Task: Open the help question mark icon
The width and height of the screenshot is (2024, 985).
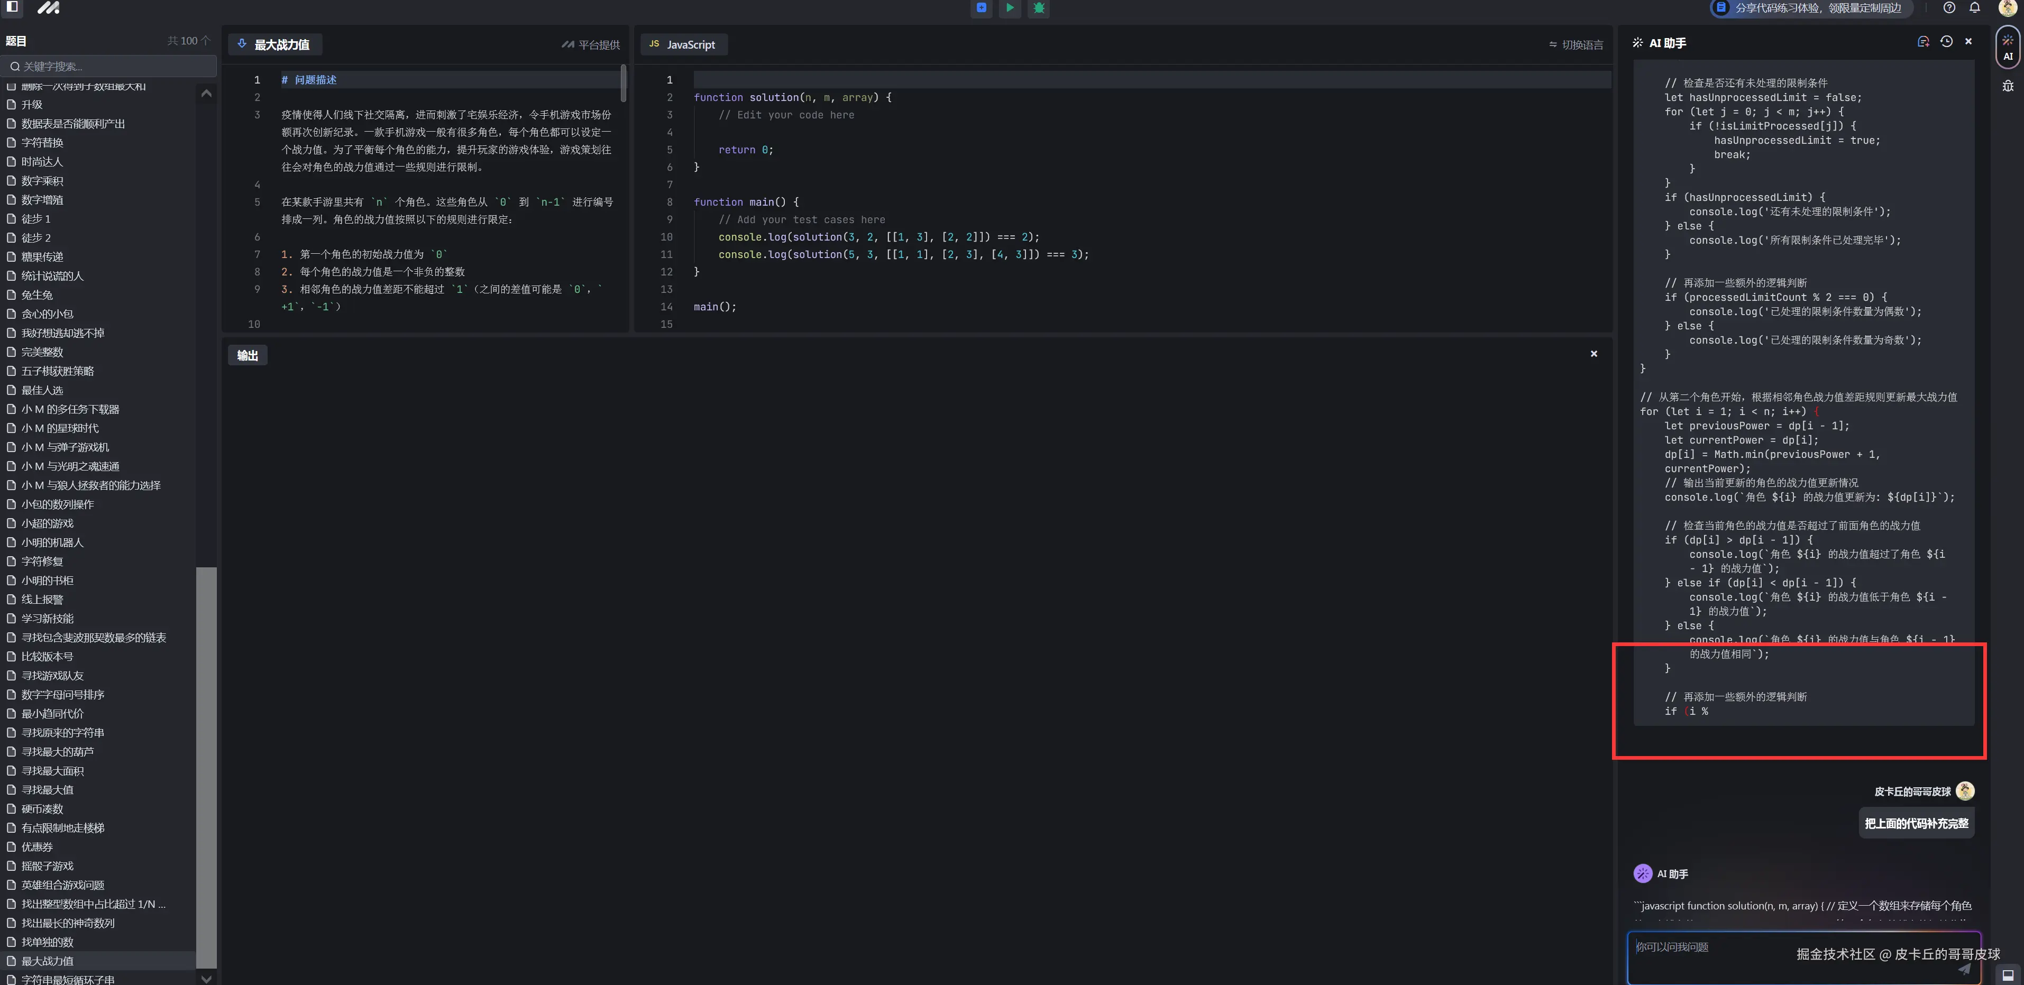Action: click(x=1949, y=8)
